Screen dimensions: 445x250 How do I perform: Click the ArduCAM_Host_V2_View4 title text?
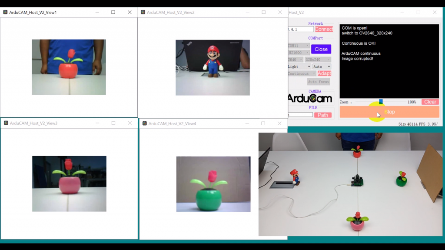coord(172,123)
